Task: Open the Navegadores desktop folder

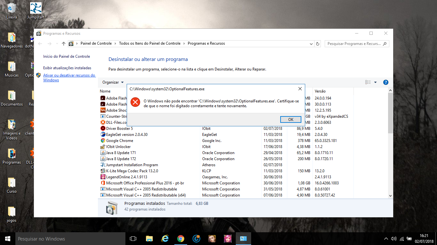Action: tap(12, 40)
